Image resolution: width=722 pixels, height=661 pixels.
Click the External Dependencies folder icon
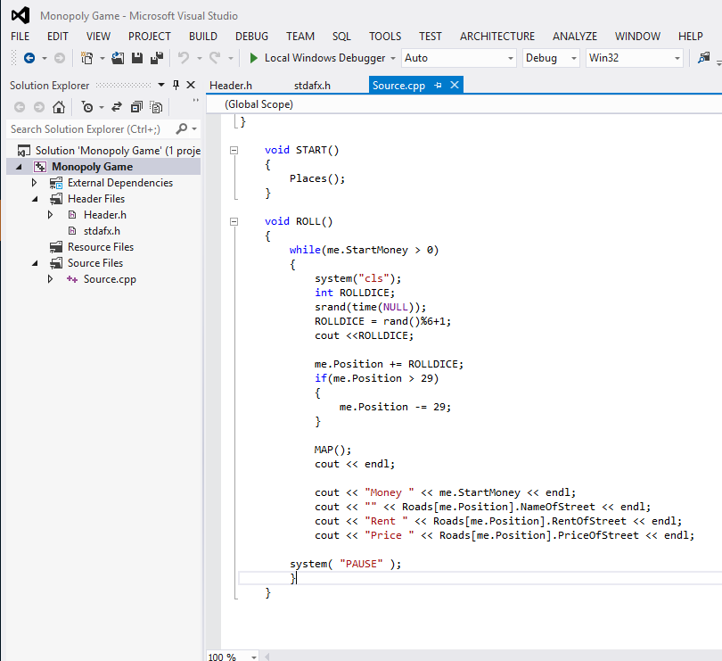(56, 183)
